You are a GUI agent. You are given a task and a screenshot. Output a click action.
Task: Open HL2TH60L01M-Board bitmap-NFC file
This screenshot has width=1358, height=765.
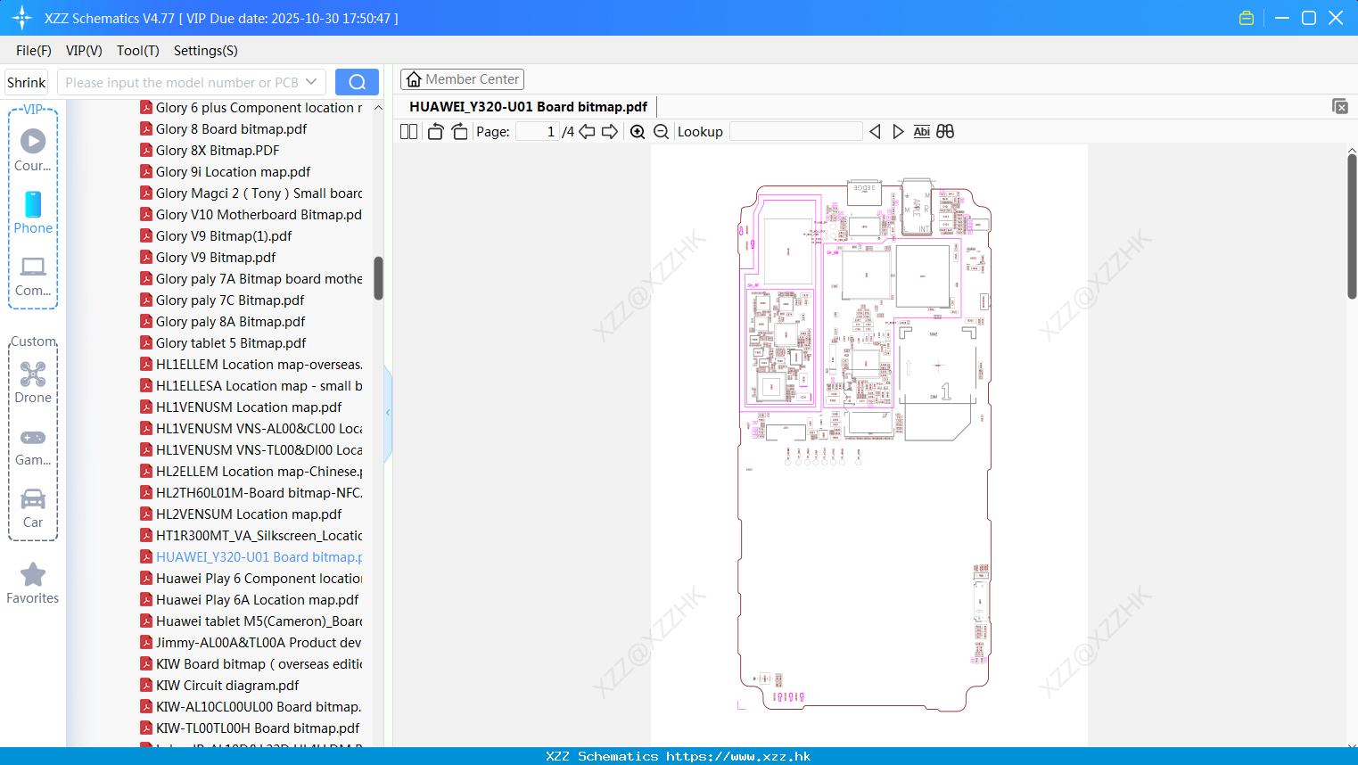(x=259, y=493)
